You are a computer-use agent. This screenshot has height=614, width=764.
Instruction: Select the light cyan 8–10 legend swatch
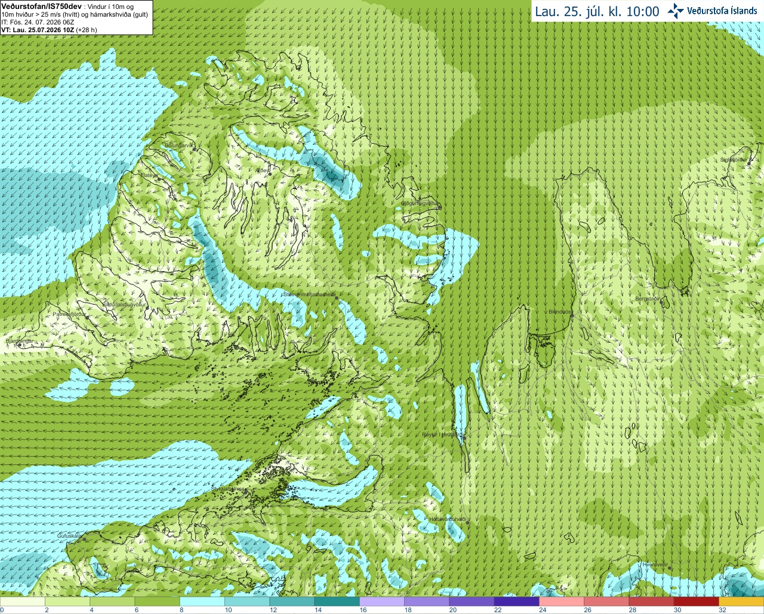202,601
